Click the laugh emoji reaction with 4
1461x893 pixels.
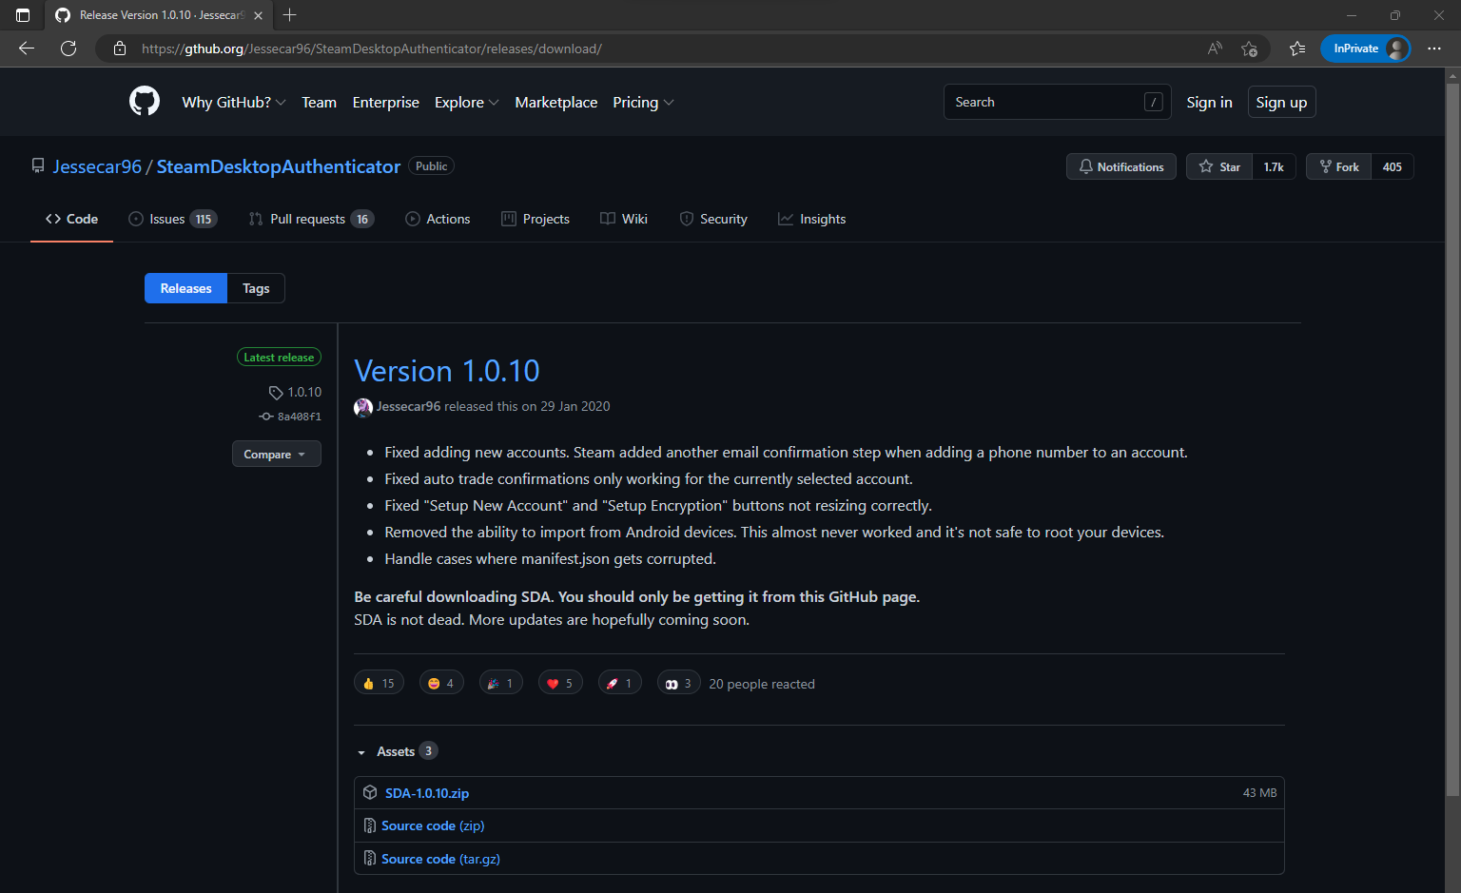click(x=441, y=683)
